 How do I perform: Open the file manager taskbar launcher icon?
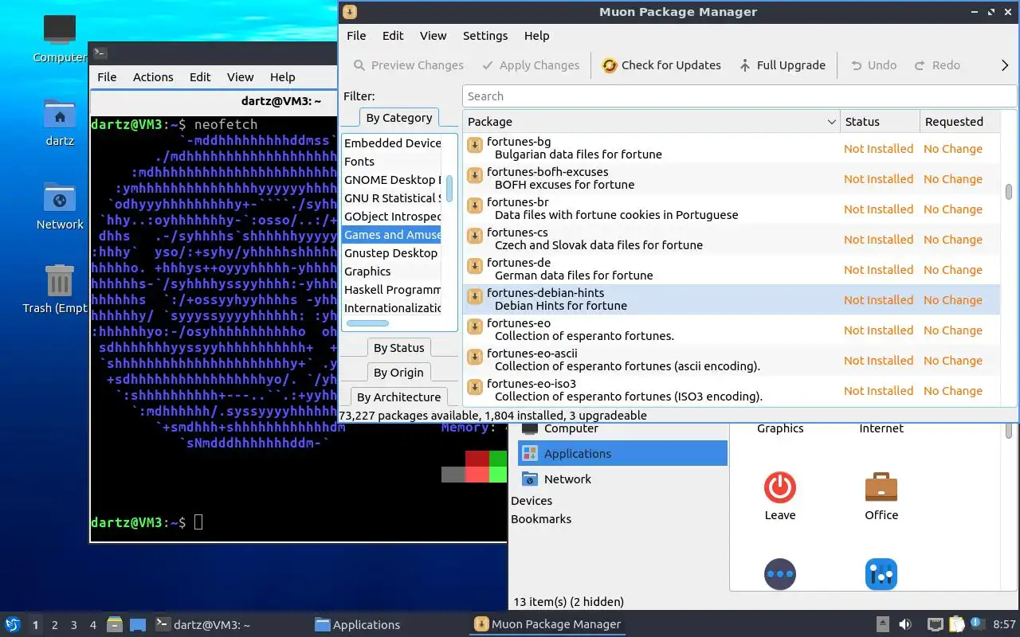pos(115,624)
